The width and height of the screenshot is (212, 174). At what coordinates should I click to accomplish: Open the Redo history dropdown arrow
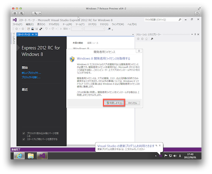(x=56, y=29)
